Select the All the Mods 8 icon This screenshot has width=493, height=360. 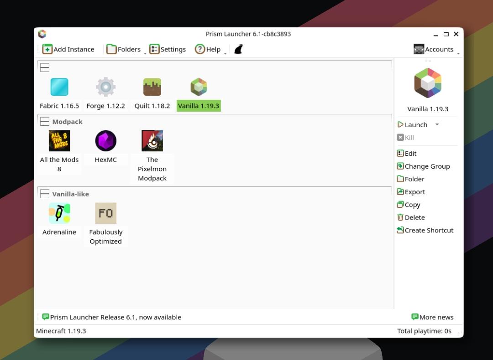59,141
